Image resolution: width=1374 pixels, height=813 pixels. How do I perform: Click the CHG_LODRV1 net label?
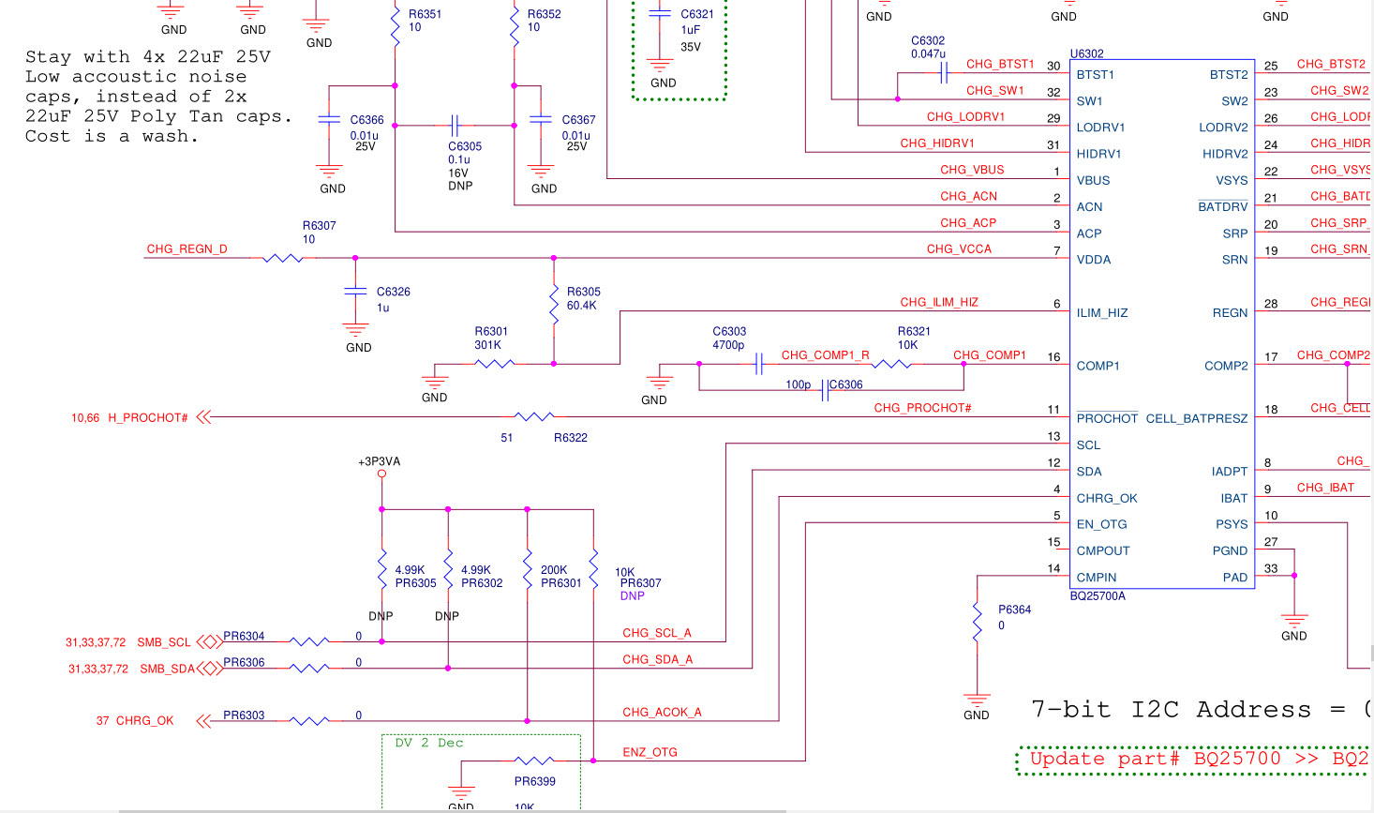click(x=965, y=117)
